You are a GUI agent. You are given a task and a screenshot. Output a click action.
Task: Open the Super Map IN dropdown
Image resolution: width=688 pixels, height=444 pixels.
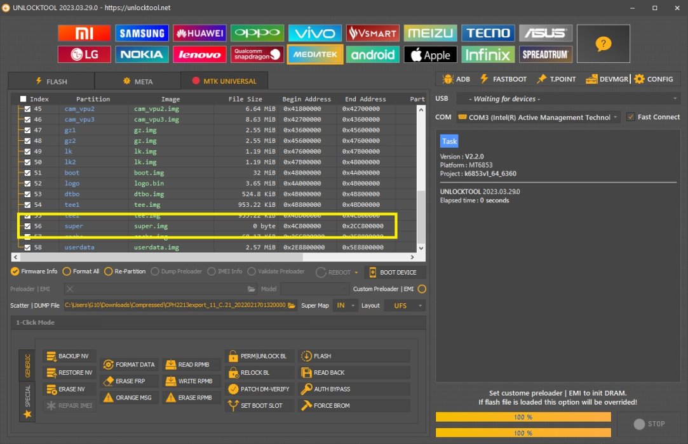coord(346,306)
